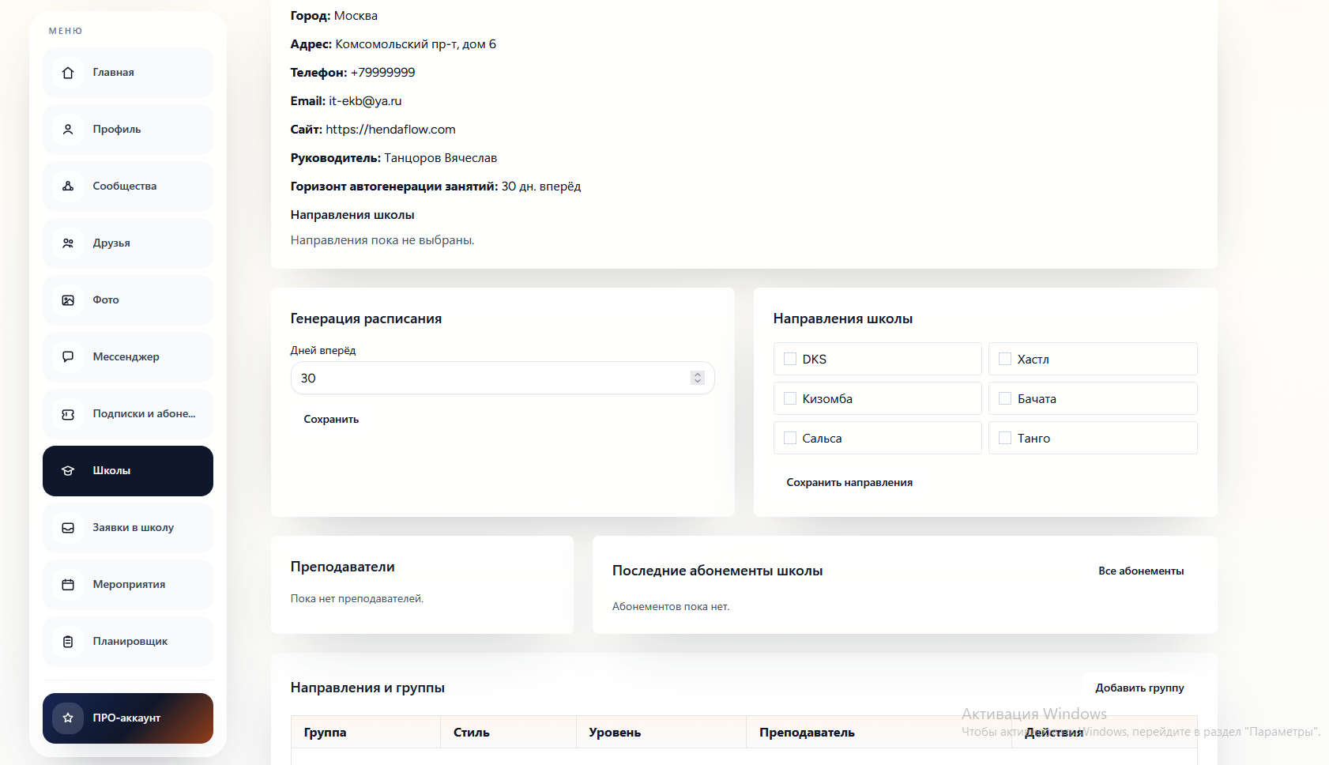Tick the Кизомба checkbox

pyautogui.click(x=790, y=398)
